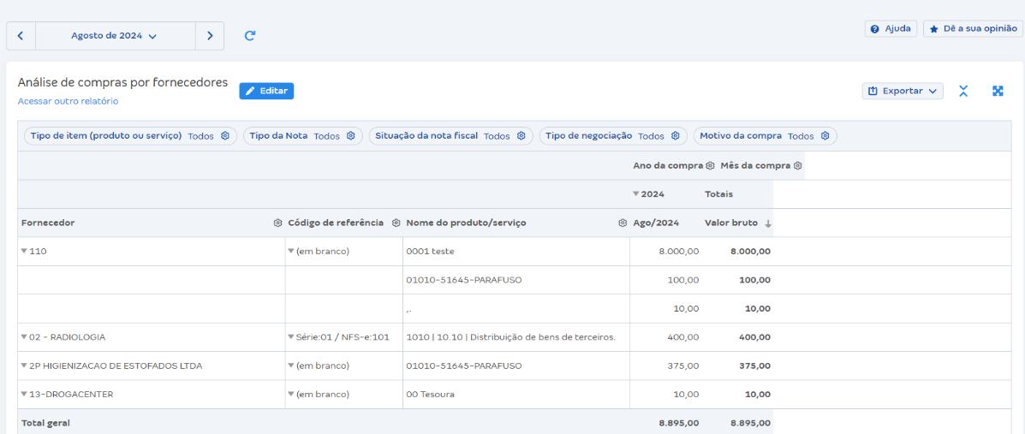Select the 0001 teste product cell
The width and height of the screenshot is (1025, 434).
516,251
